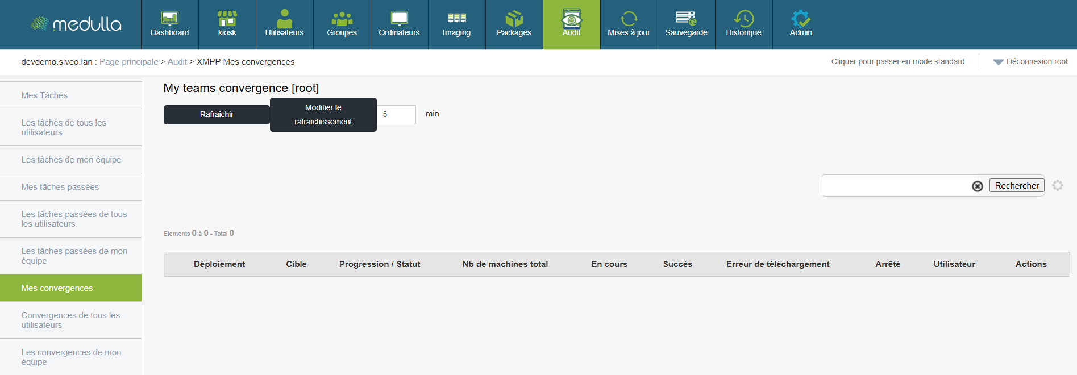Open Les tâches de tous les utilisateurs
The image size is (1077, 375).
tap(70, 127)
